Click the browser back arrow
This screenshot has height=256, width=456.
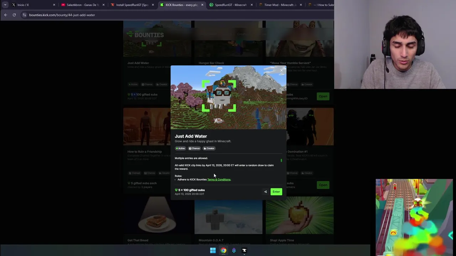point(6,15)
